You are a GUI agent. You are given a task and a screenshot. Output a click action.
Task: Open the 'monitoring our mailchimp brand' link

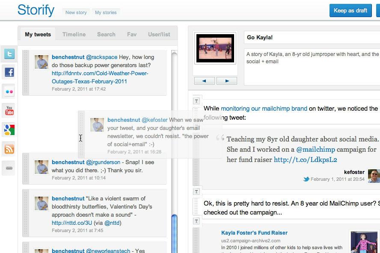pyautogui.click(x=264, y=109)
